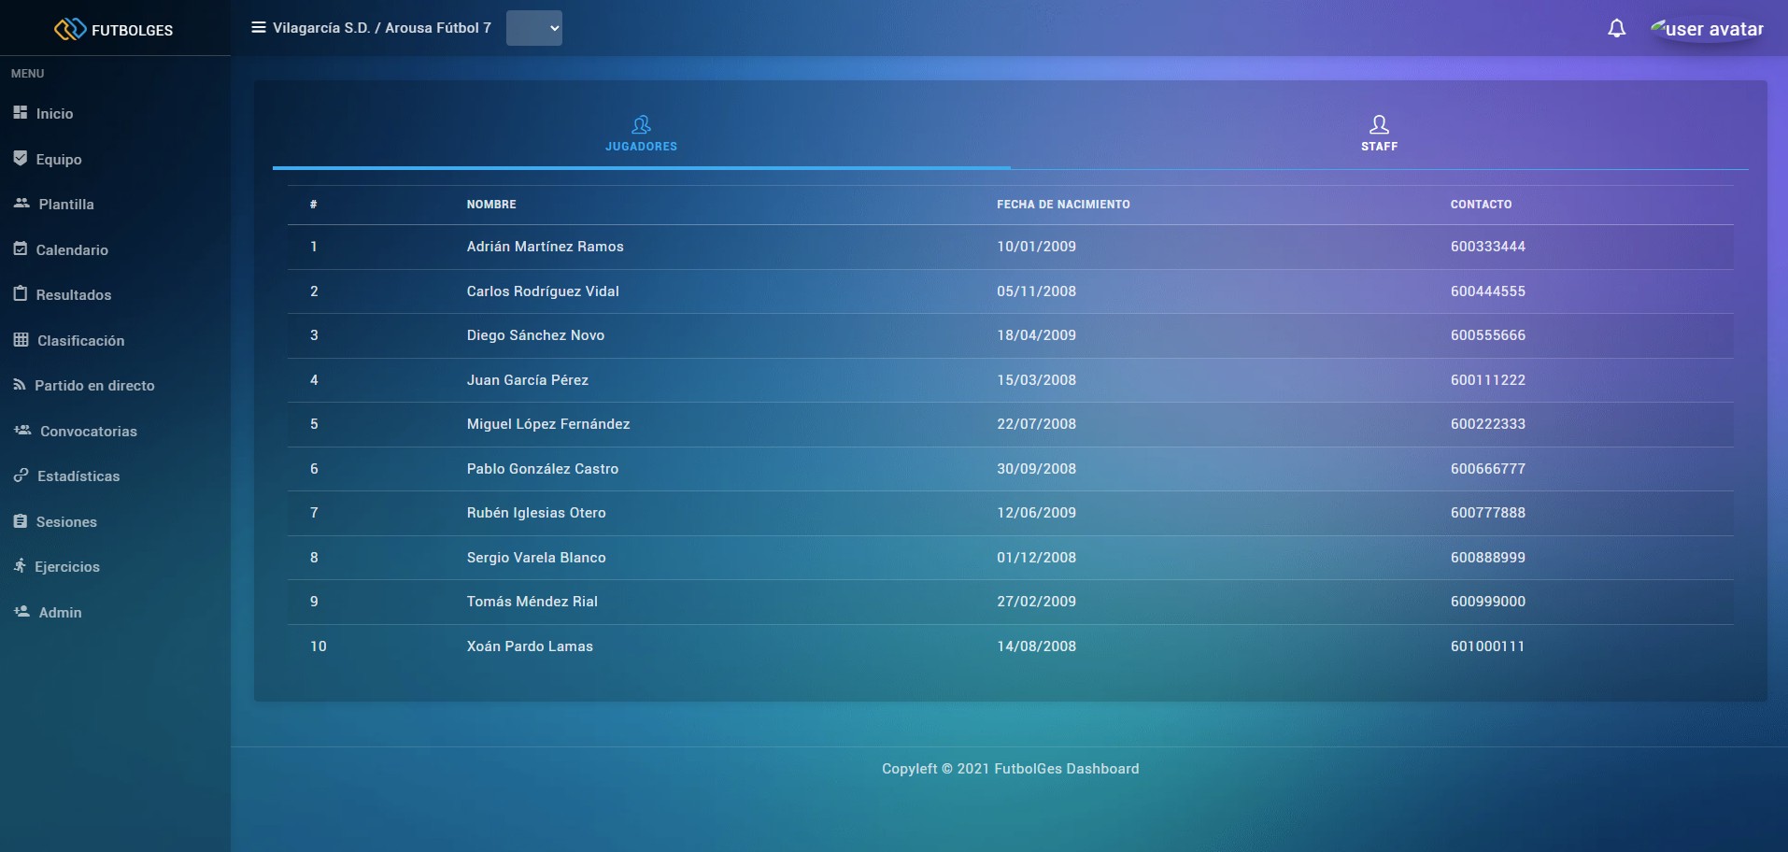Open the team selector dropdown

[534, 28]
